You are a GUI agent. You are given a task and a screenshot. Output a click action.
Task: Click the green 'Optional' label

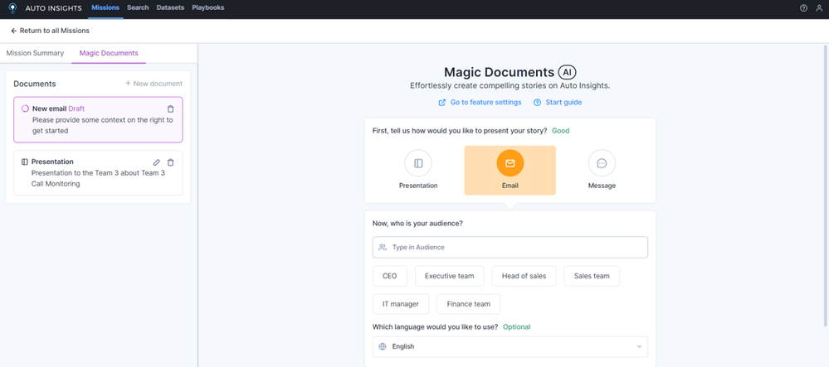[516, 327]
